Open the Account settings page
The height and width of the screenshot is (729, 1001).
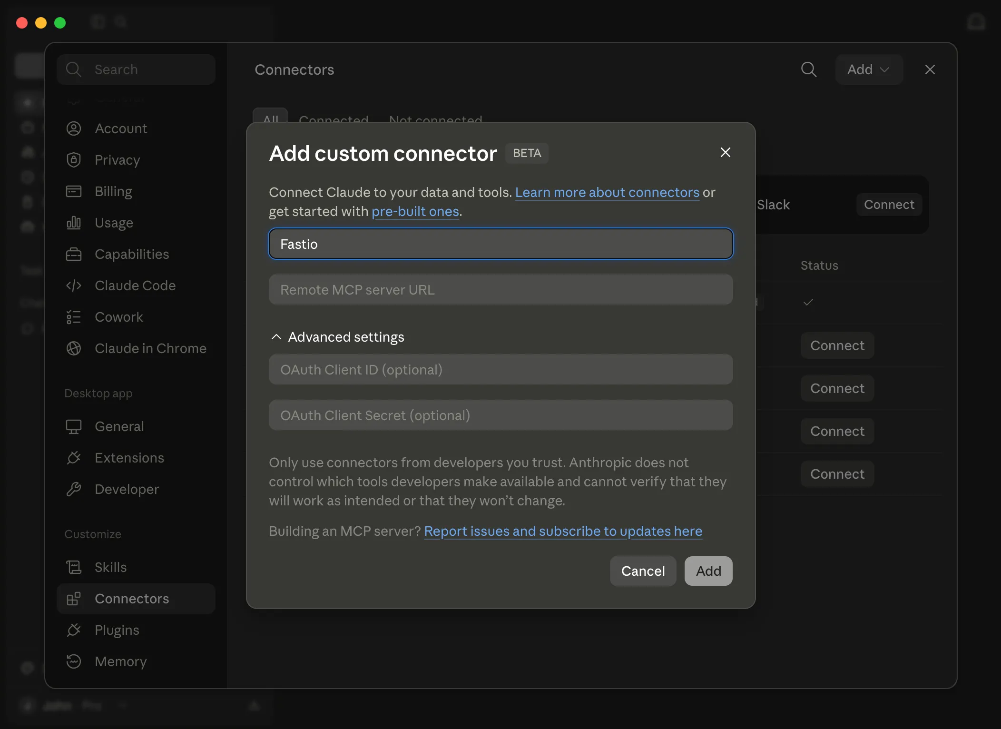[x=136, y=128]
